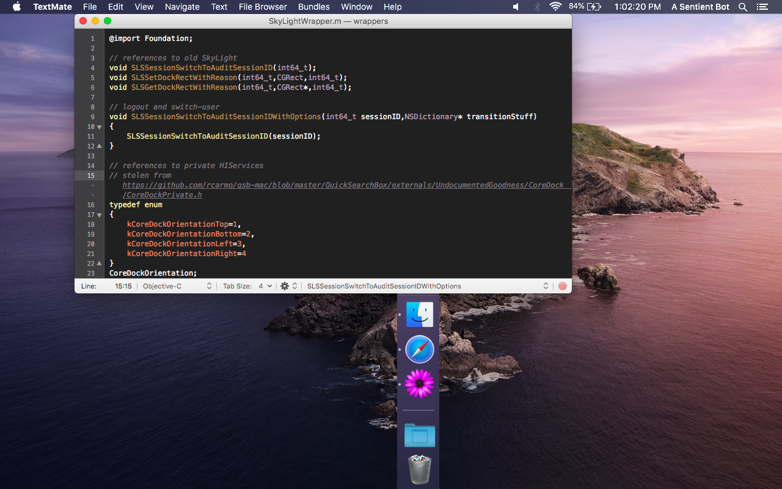Open the blue folder stack in Dock
This screenshot has height=489, width=782.
(420, 435)
